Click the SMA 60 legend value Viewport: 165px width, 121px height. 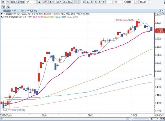coord(49,17)
